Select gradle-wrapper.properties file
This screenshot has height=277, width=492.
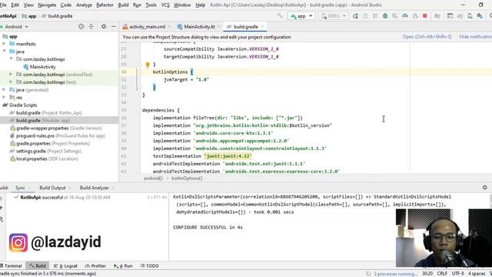(56, 128)
